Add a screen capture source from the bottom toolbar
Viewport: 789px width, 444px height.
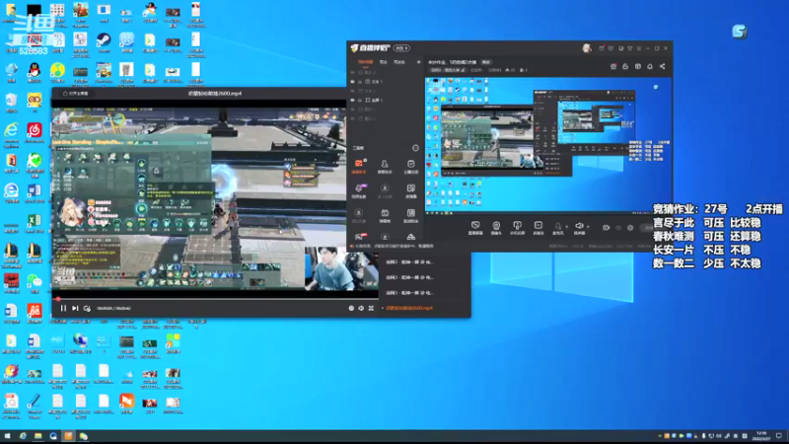tap(475, 228)
